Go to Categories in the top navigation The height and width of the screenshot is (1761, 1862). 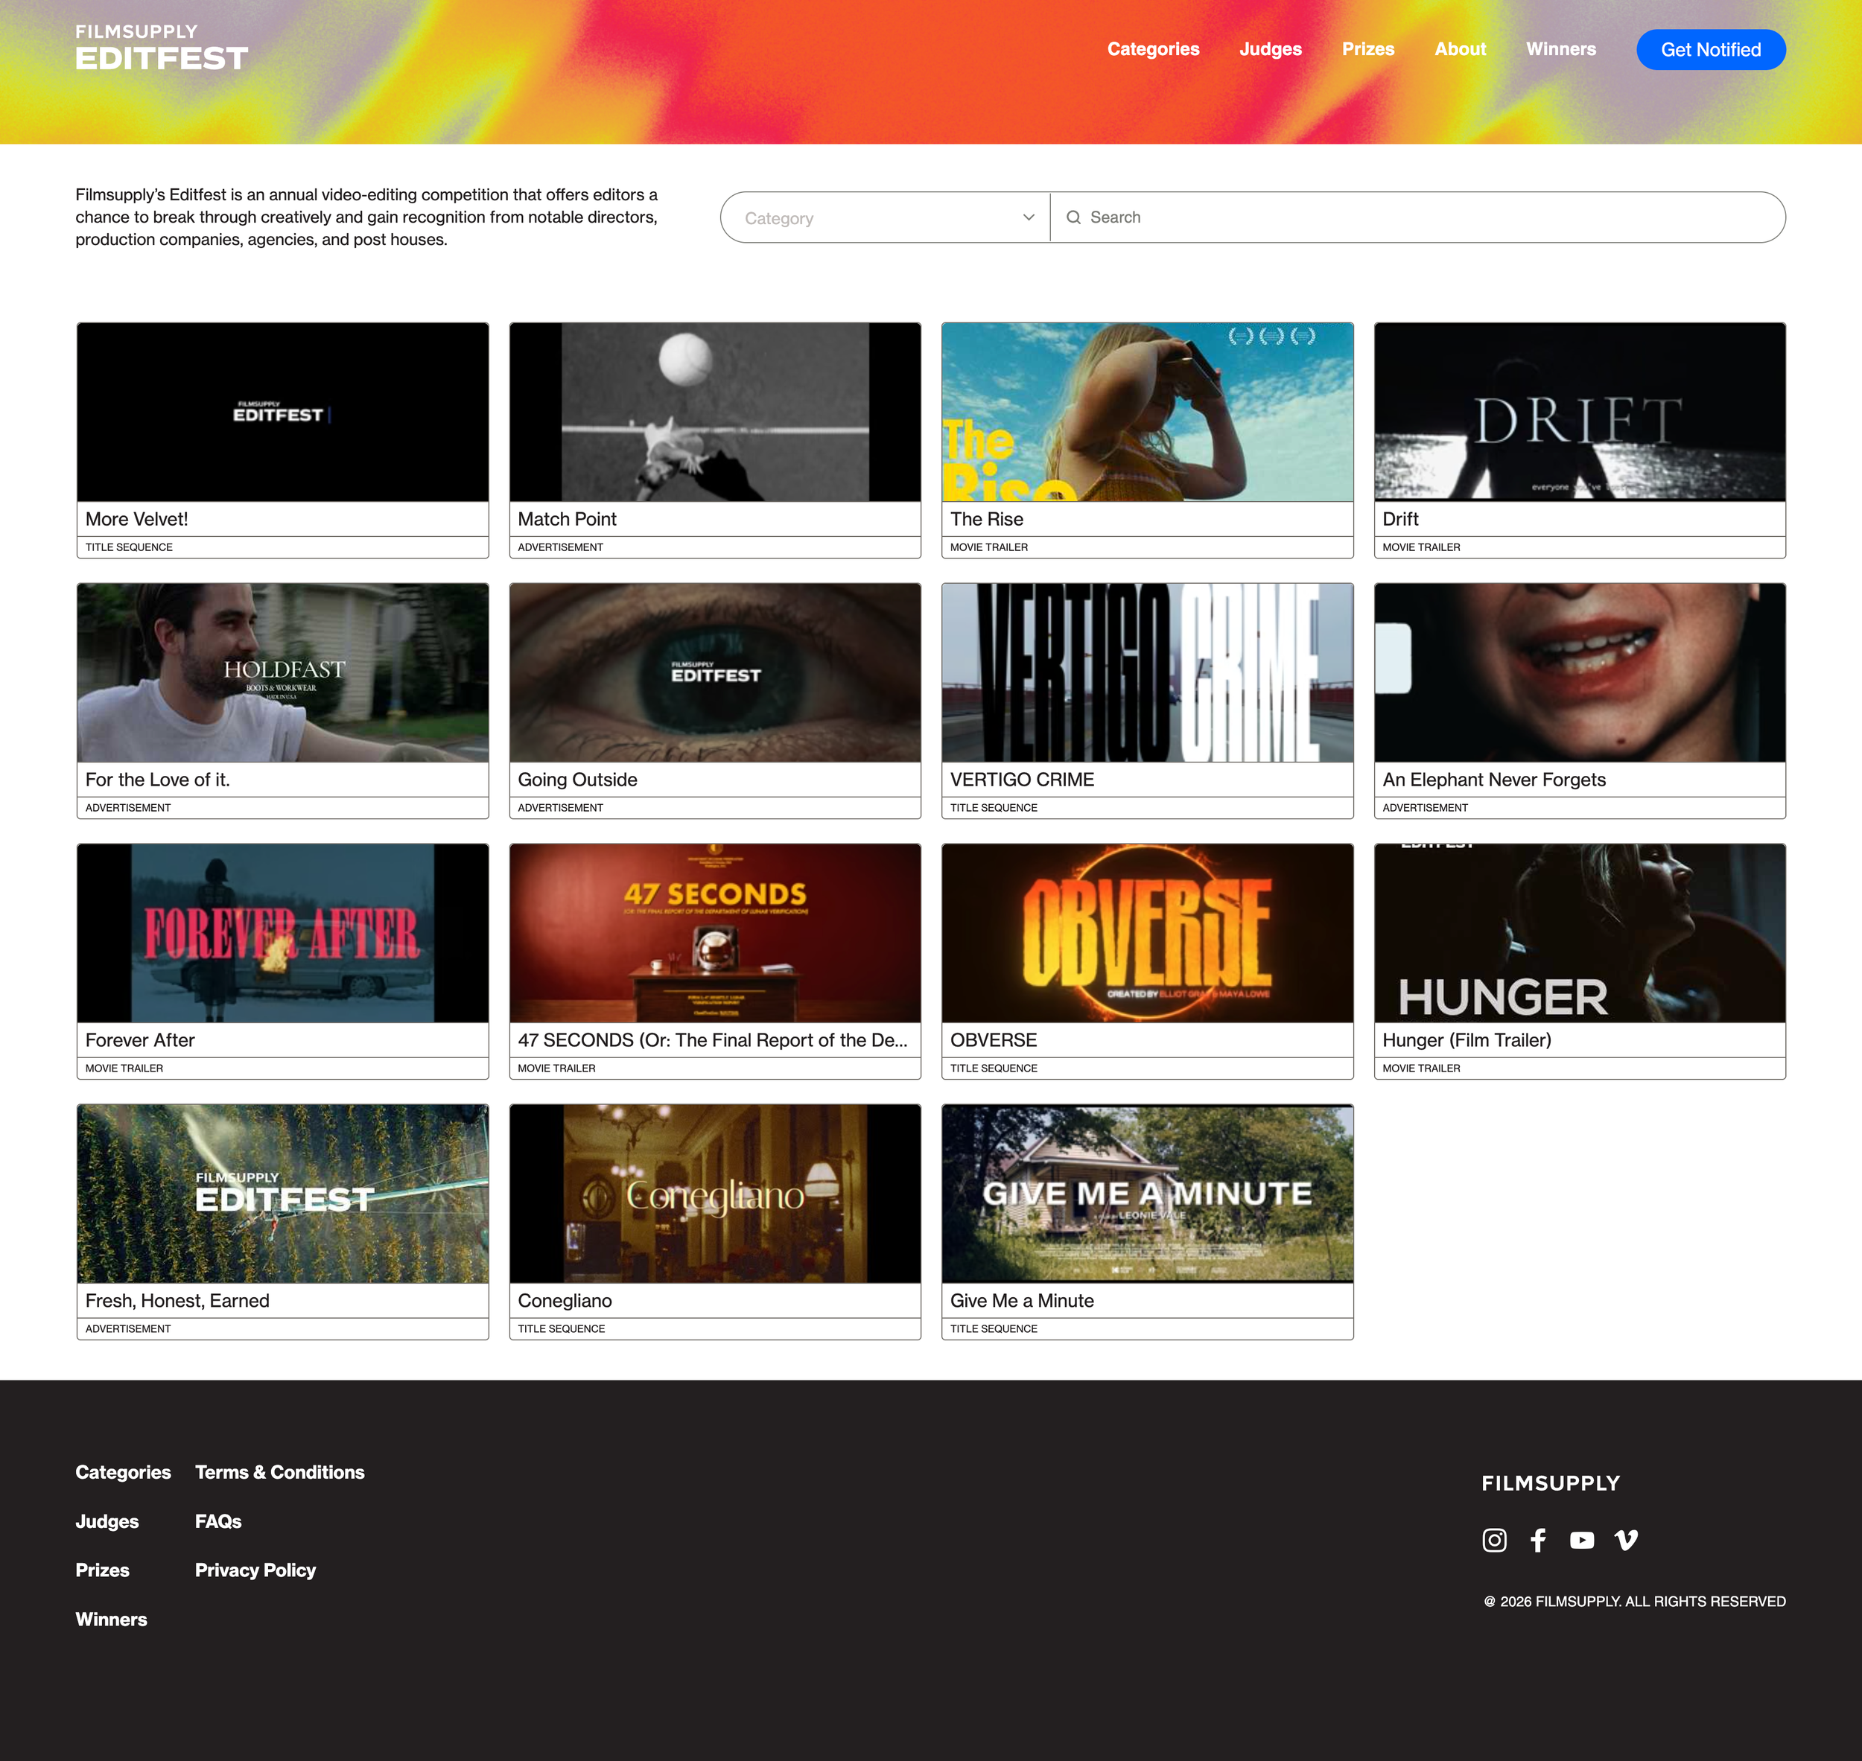1153,49
